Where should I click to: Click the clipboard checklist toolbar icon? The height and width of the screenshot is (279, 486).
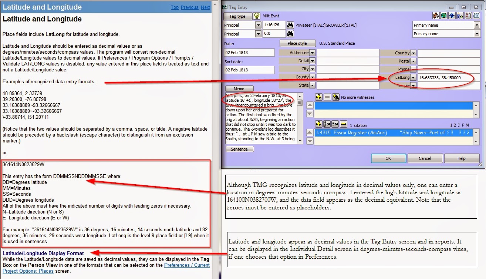468,16
